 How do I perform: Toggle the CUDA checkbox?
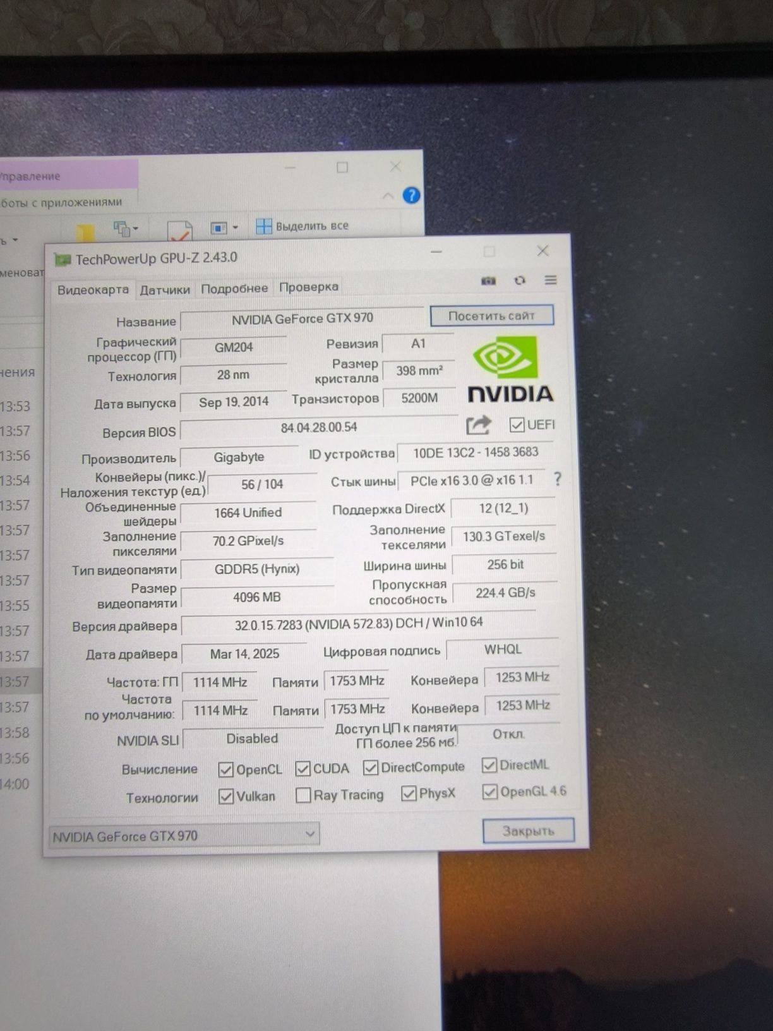coord(303,769)
